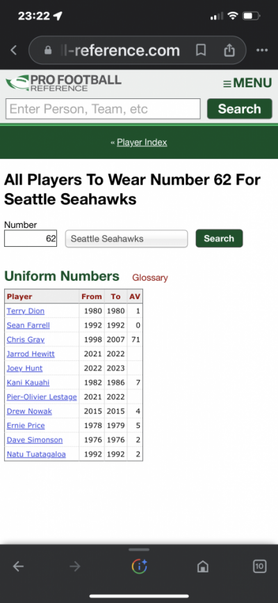Click the green Search button beside team selector
Image resolution: width=278 pixels, height=603 pixels.
220,238
